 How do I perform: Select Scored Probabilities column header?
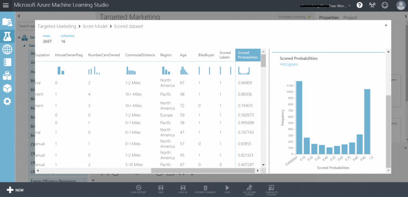pyautogui.click(x=248, y=55)
